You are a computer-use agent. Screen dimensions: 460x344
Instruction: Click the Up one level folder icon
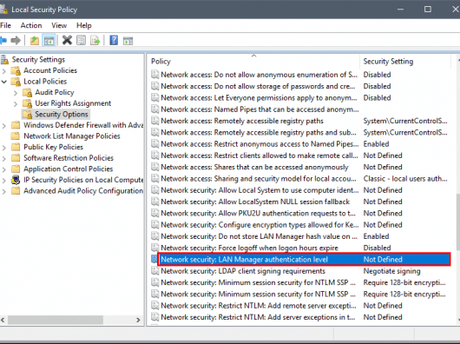pos(35,40)
